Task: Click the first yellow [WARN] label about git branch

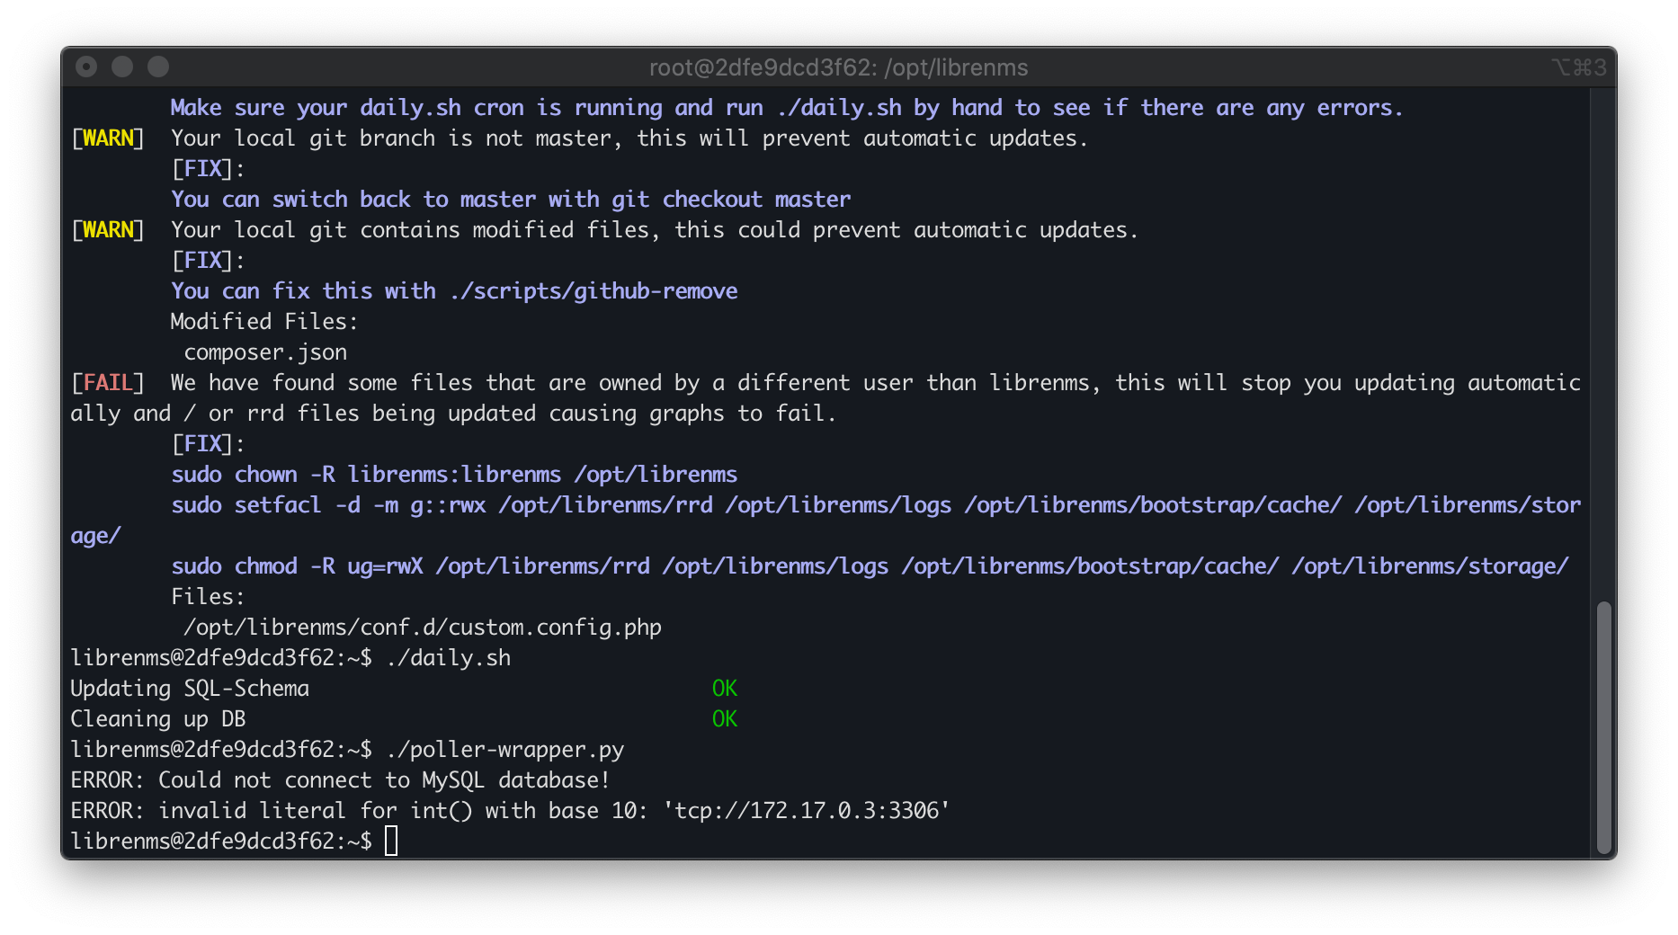Action: [108, 138]
